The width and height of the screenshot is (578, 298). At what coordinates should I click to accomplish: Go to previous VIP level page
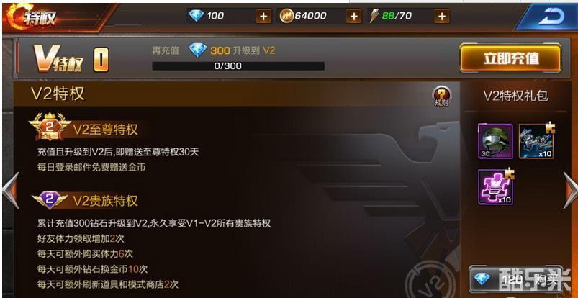tap(10, 190)
